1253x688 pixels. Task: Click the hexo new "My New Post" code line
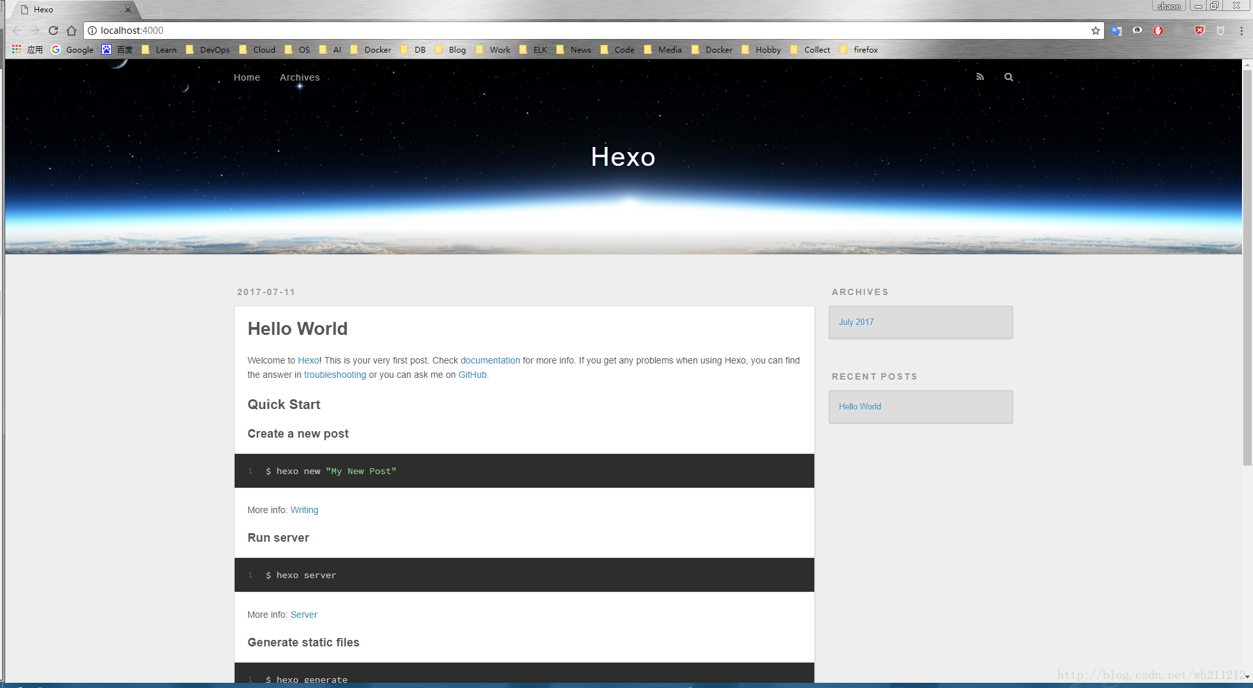[331, 471]
